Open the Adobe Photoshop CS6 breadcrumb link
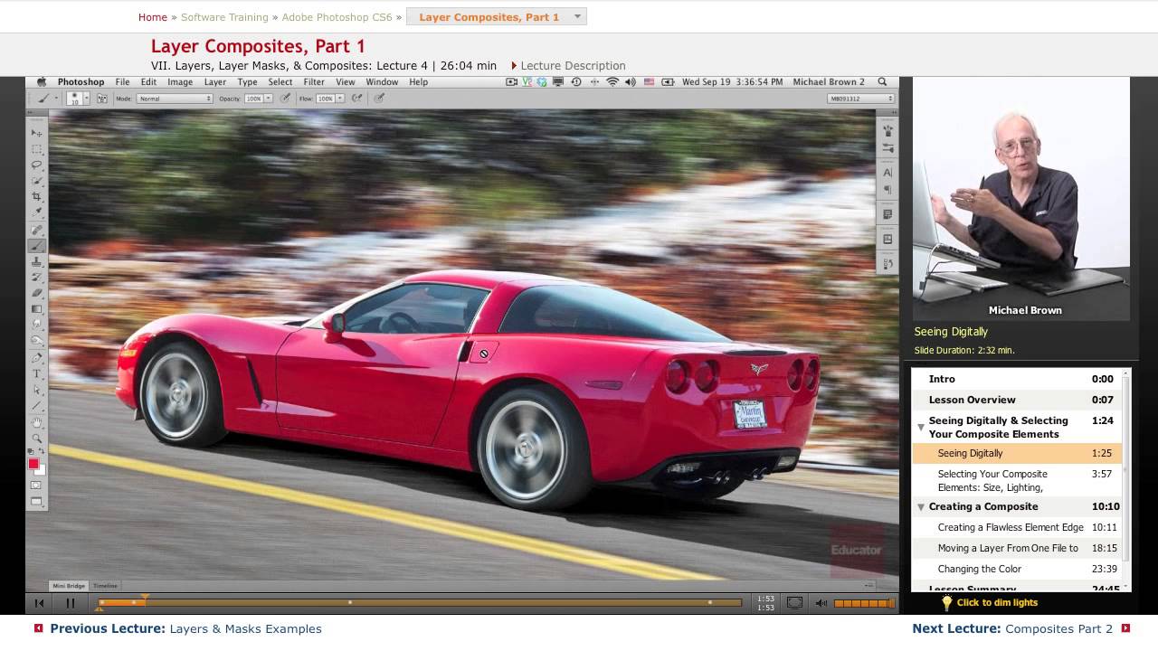The width and height of the screenshot is (1158, 651). pos(337,17)
